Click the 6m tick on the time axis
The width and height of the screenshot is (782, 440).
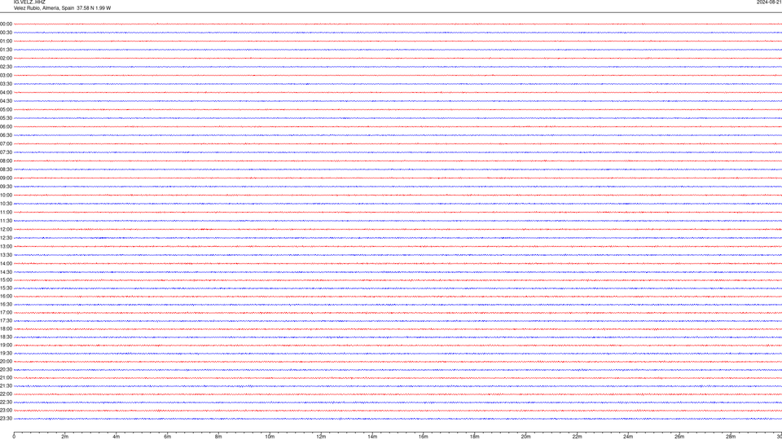167,437
